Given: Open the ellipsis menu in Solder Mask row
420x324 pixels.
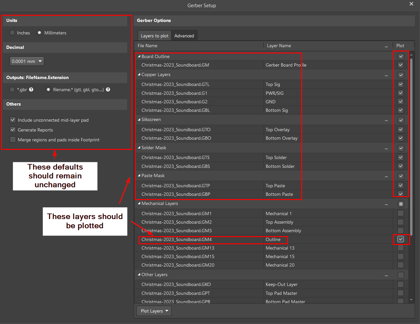Looking at the screenshot, I should coord(386,148).
